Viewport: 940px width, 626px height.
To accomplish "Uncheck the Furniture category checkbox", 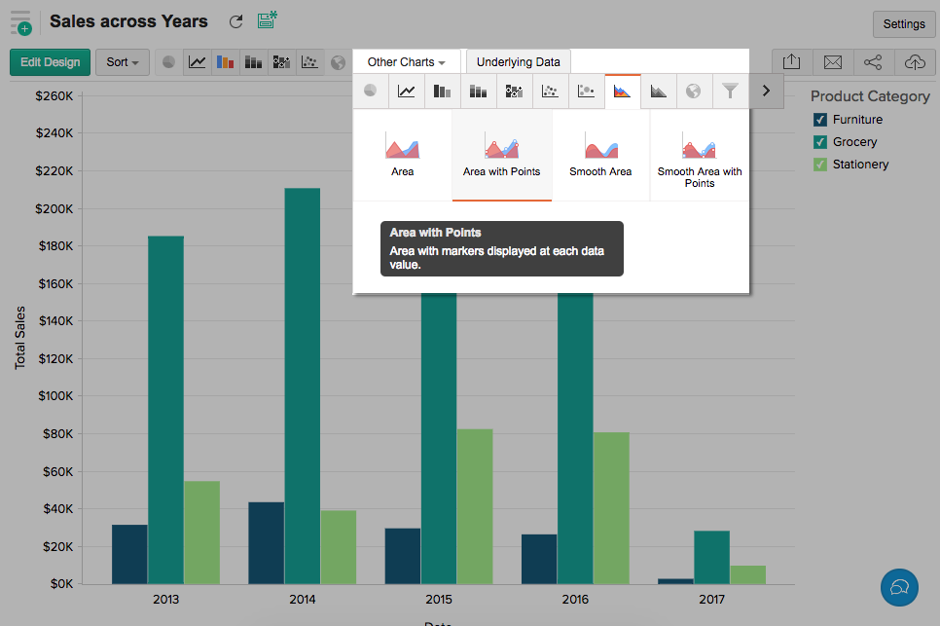I will (x=819, y=120).
